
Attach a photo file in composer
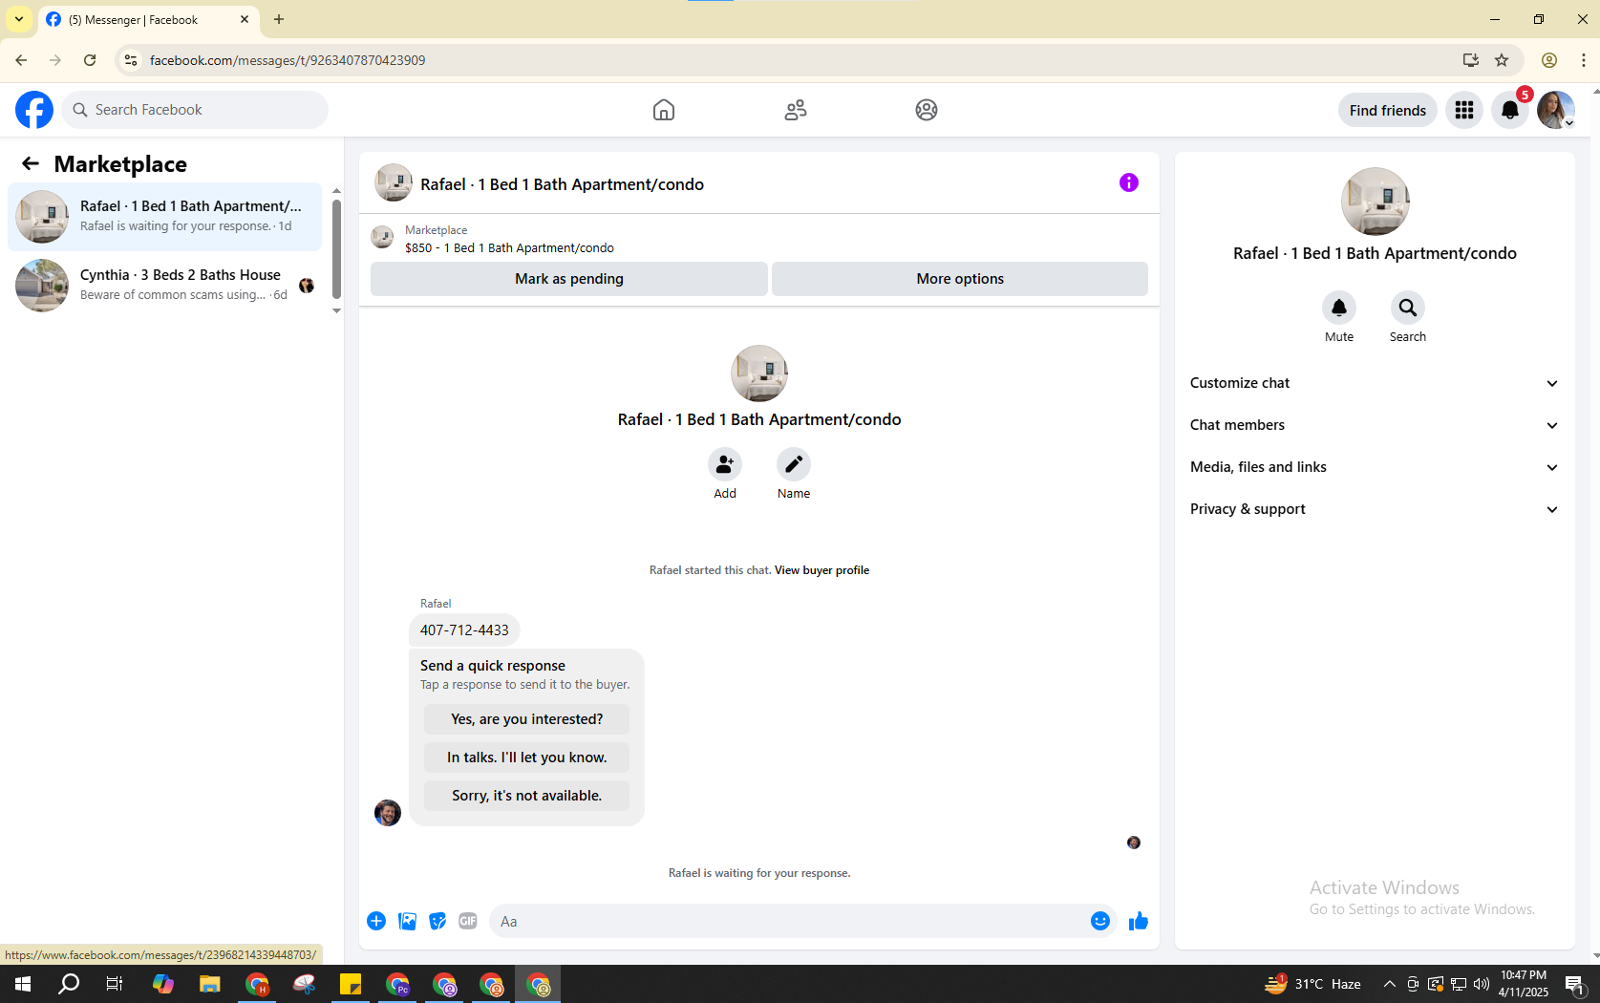pyautogui.click(x=407, y=921)
